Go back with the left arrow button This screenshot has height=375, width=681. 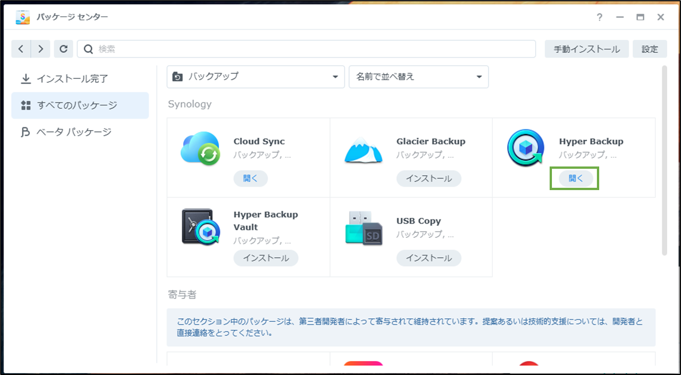21,49
